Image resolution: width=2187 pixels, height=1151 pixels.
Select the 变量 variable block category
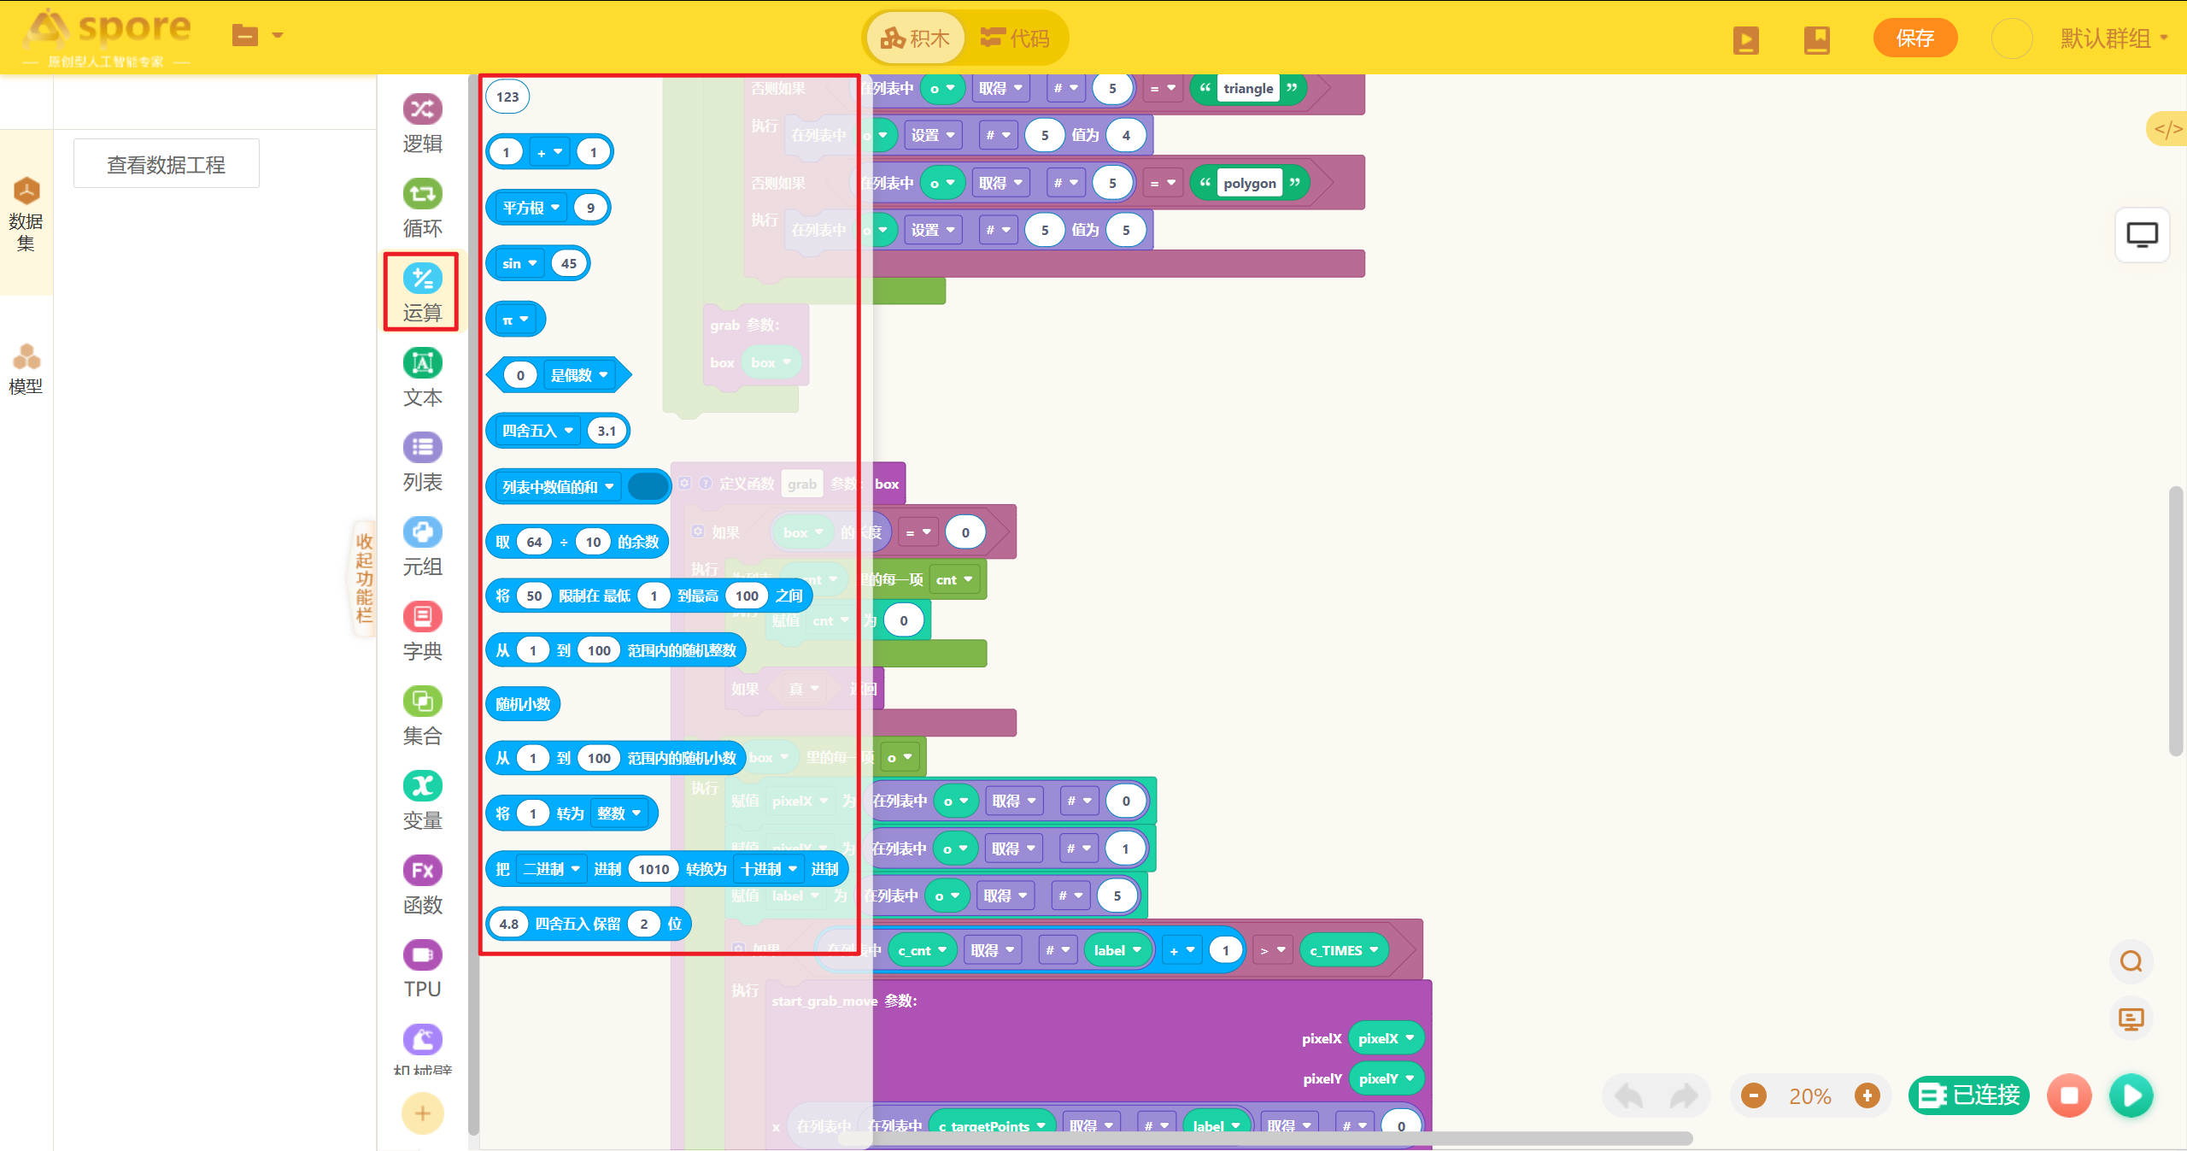(x=422, y=800)
